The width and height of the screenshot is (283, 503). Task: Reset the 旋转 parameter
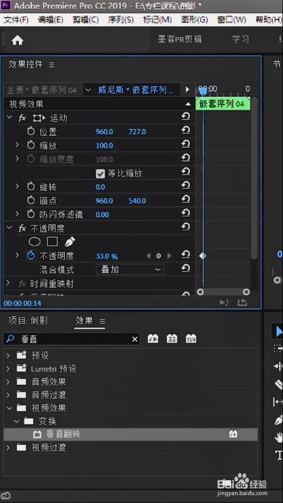186,186
